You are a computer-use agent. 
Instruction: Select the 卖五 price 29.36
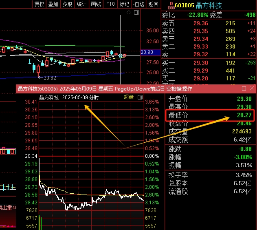[201, 24]
